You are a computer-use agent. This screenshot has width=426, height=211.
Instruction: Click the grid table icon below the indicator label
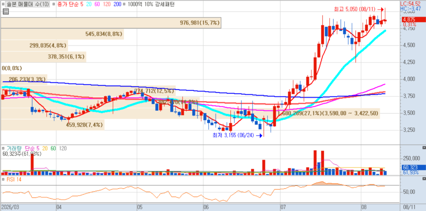pos(6,11)
